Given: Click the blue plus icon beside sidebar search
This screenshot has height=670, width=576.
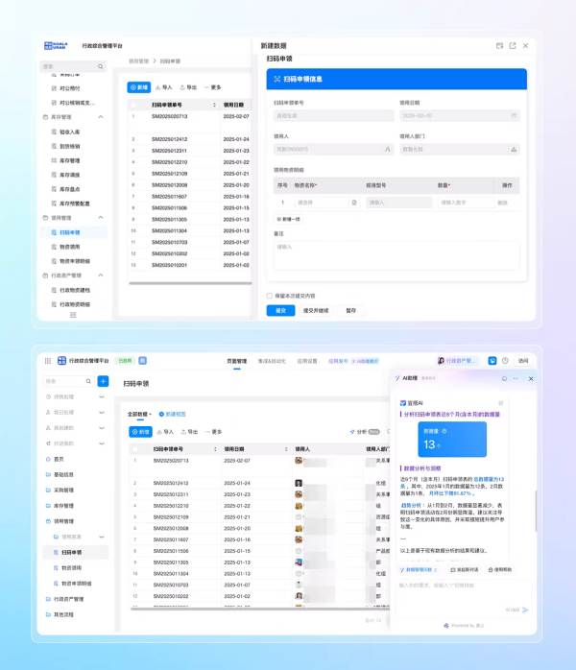Looking at the screenshot, I should click(x=103, y=381).
